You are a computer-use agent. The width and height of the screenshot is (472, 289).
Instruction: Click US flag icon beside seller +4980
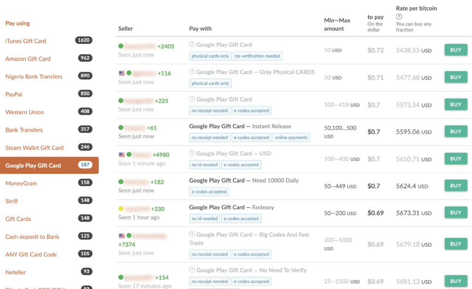122,154
